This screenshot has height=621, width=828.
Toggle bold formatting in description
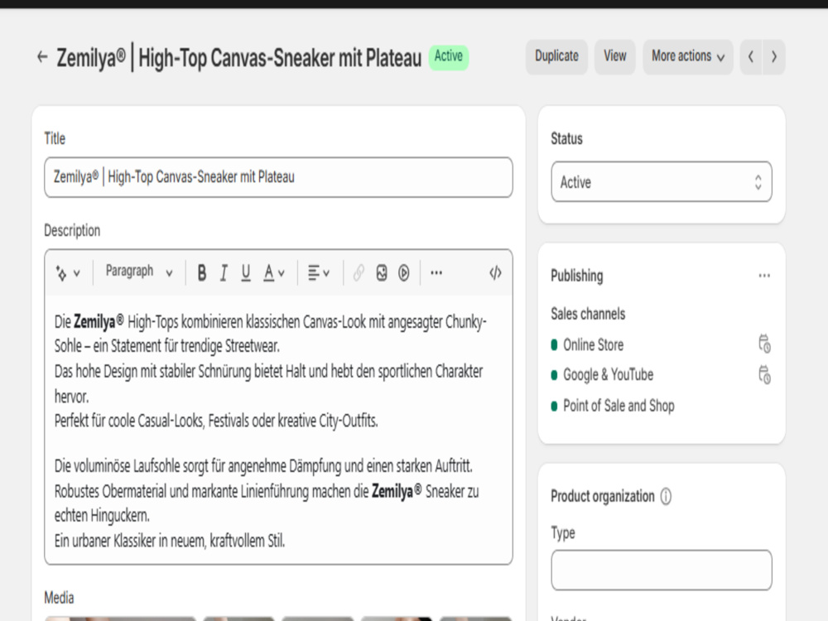(202, 273)
